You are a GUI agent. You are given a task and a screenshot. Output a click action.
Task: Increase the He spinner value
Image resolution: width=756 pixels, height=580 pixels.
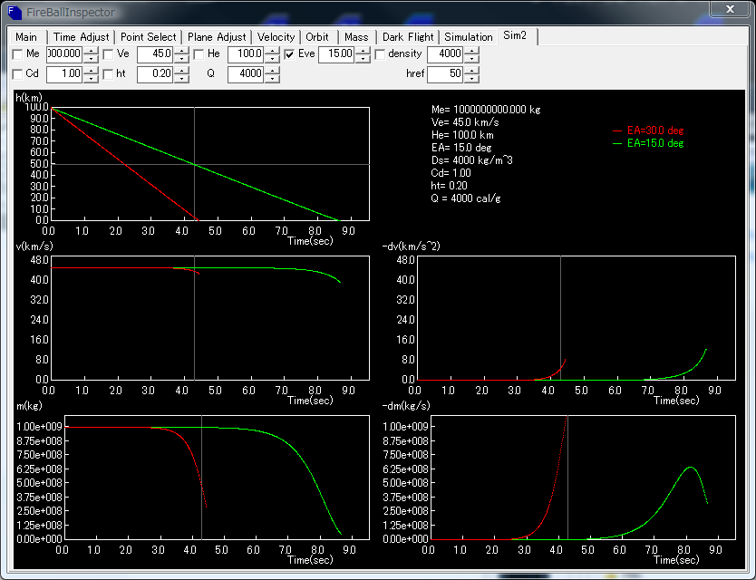[x=271, y=50]
